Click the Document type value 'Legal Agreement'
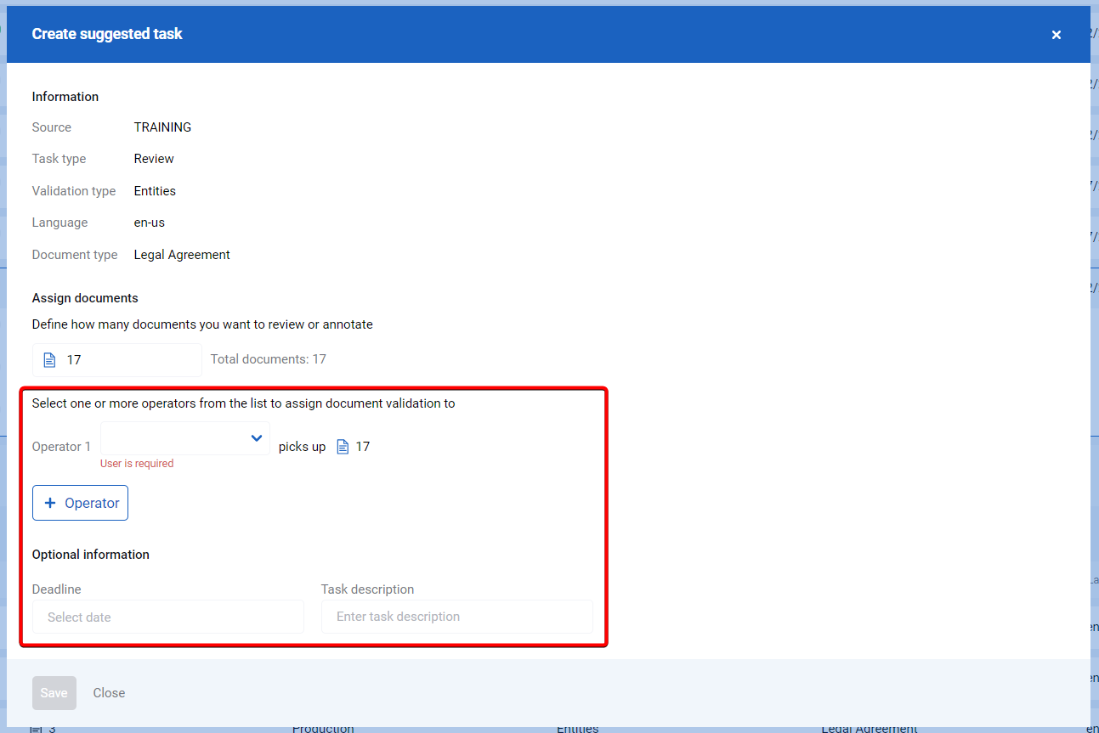The width and height of the screenshot is (1099, 733). coord(182,255)
